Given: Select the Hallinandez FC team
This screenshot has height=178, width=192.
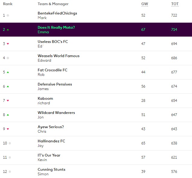Looking at the screenshot, I should (x=51, y=141).
